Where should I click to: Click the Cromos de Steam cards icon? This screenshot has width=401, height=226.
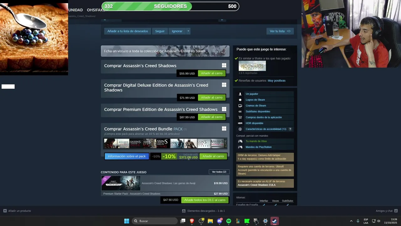(x=240, y=105)
